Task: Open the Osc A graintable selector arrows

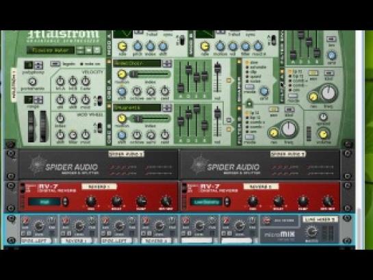Action: pos(167,64)
